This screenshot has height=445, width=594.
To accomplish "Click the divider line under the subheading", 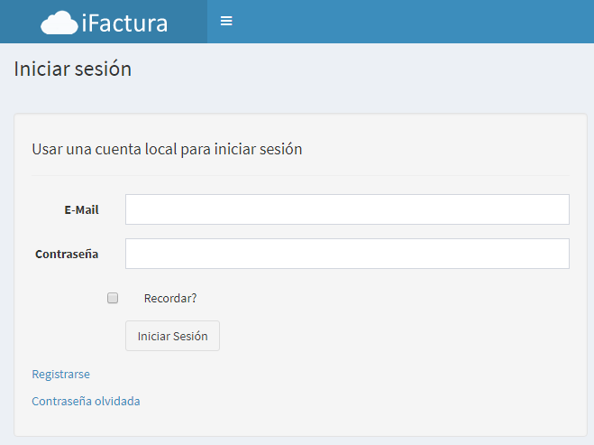I will pos(300,175).
